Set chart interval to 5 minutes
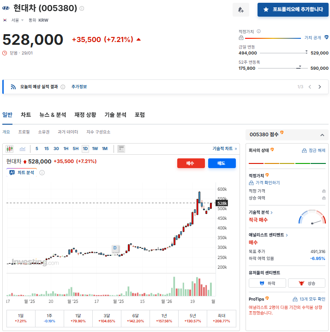The image size is (330, 332). point(37,149)
